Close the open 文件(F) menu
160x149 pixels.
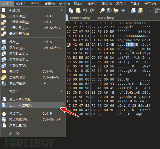click(7, 4)
